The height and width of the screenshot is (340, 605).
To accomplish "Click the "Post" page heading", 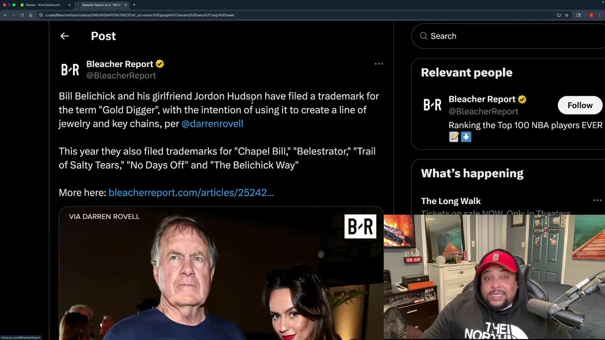I will pyautogui.click(x=103, y=36).
